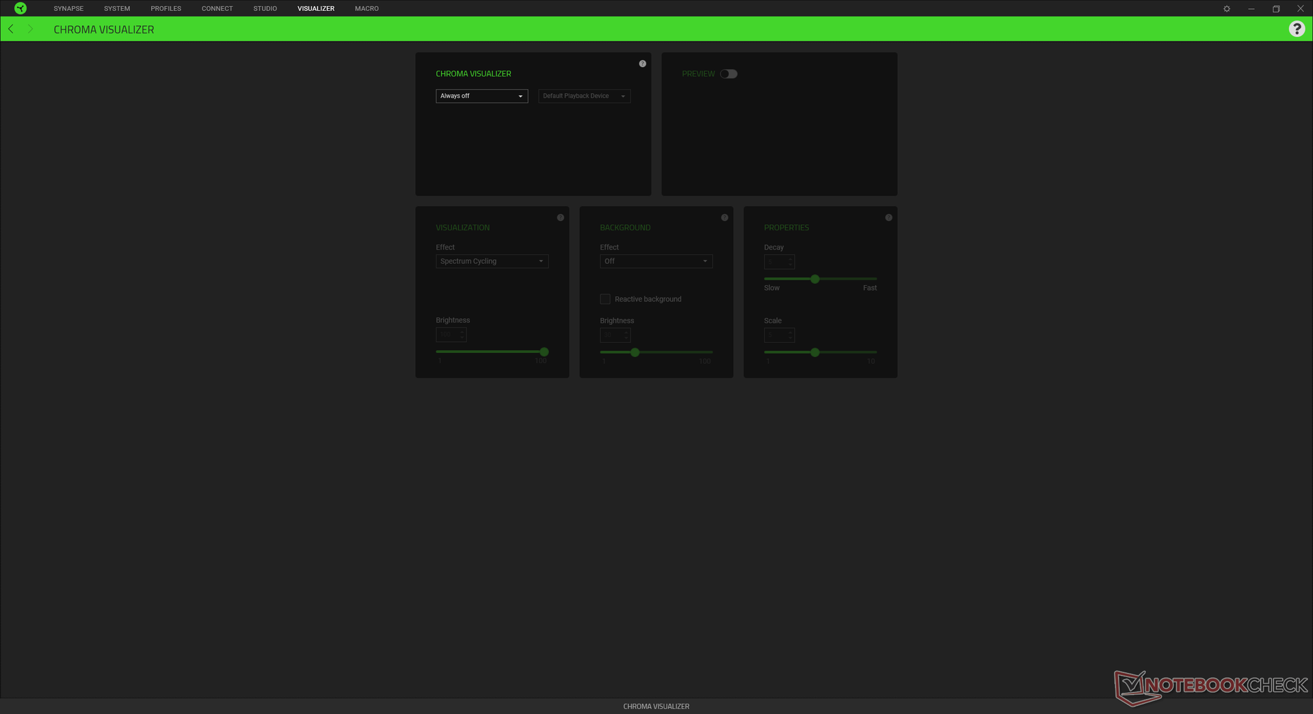Click the Background panel heading

[x=625, y=228]
